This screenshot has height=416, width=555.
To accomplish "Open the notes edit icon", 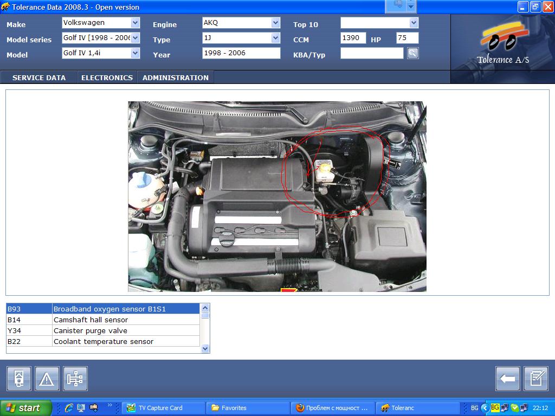I will (x=536, y=379).
